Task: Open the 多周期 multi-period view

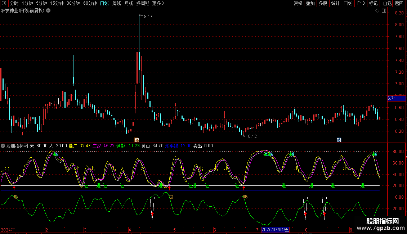Action: (143, 3)
